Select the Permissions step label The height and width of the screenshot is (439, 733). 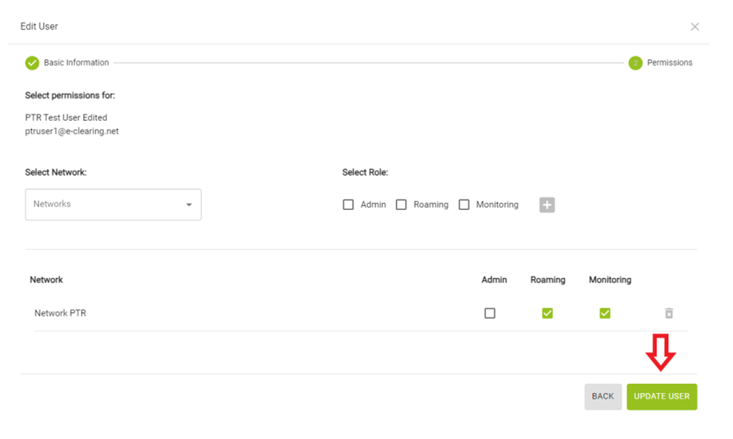click(x=669, y=62)
